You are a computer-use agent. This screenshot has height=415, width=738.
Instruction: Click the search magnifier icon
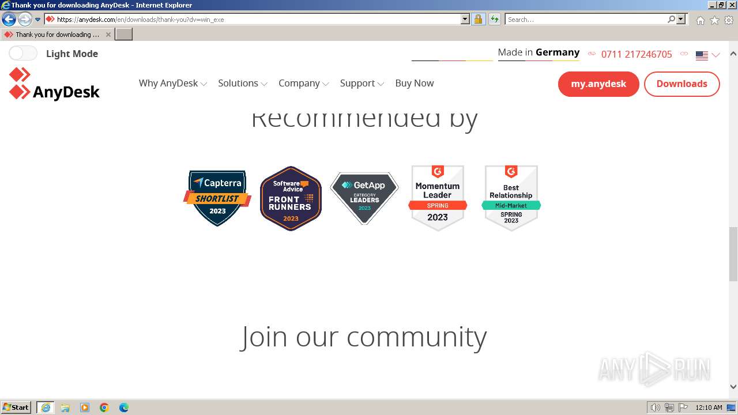pyautogui.click(x=672, y=19)
